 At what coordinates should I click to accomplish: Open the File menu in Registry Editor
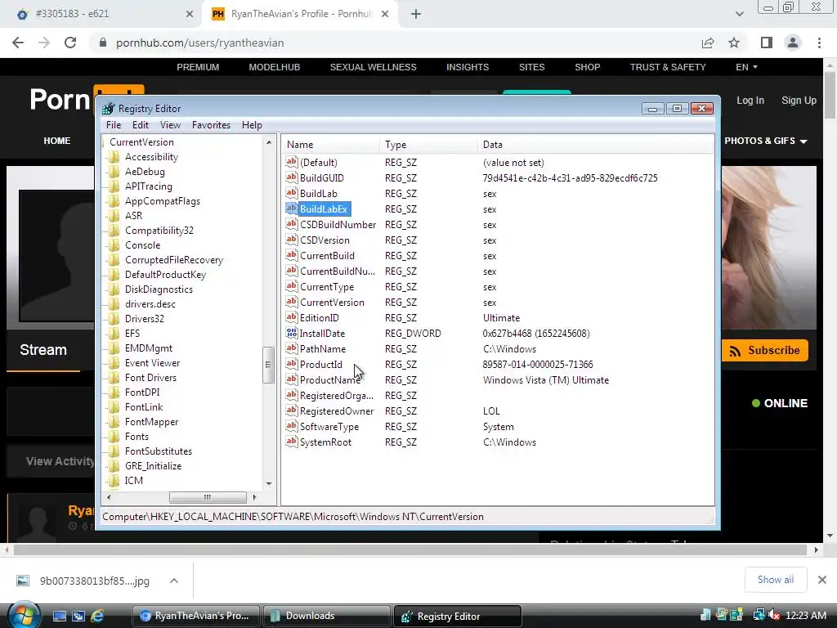pyautogui.click(x=113, y=125)
